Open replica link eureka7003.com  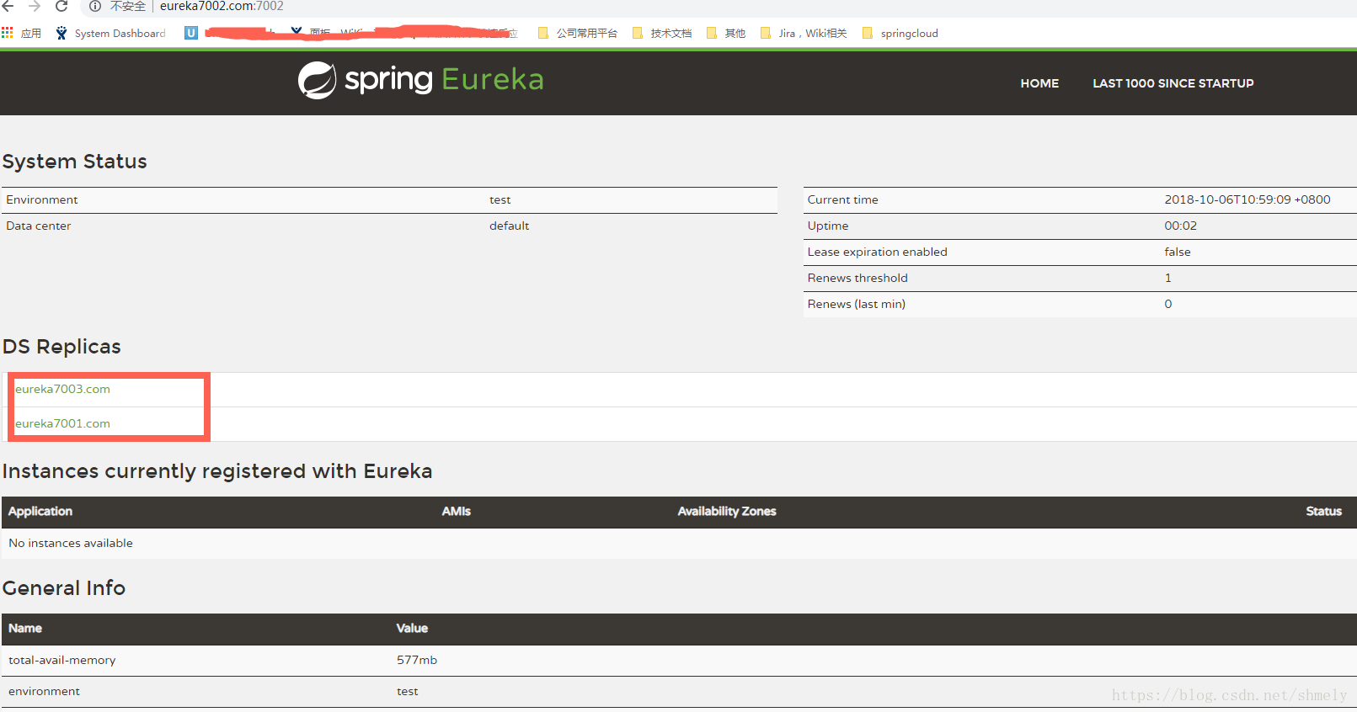pyautogui.click(x=62, y=389)
